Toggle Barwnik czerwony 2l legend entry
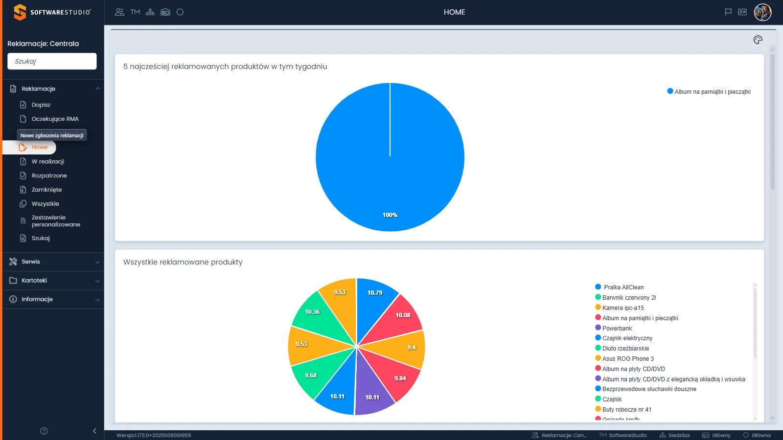This screenshot has height=440, width=783. coord(625,297)
